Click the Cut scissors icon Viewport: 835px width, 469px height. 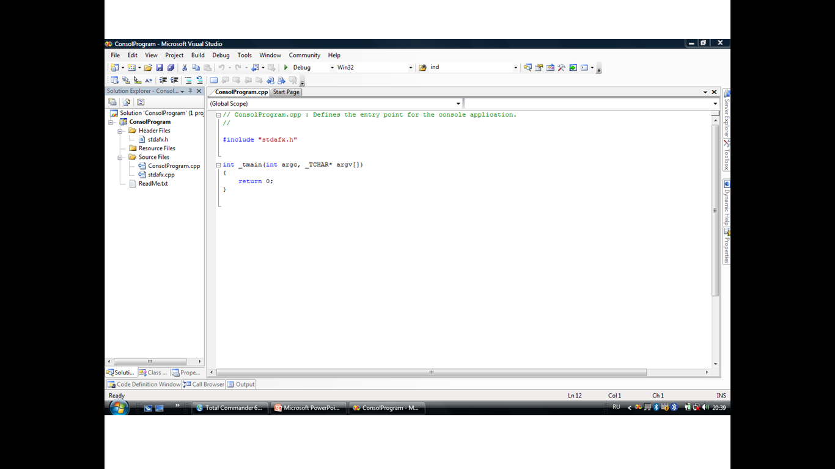[185, 68]
